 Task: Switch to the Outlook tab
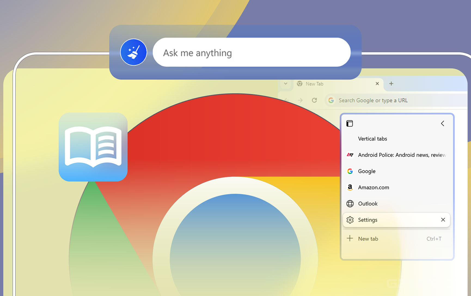396,204
